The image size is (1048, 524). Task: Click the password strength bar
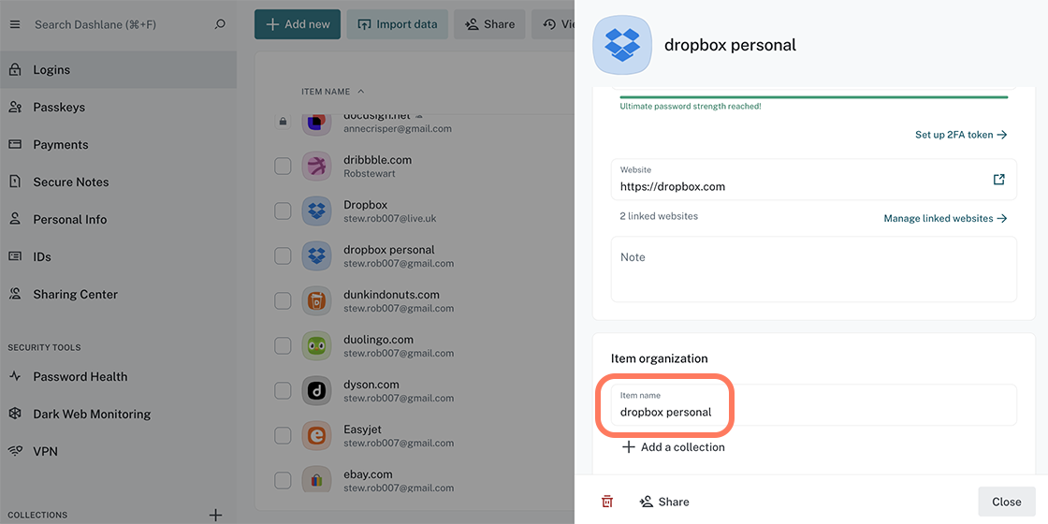pos(813,96)
